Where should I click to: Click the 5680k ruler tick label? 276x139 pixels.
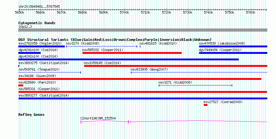[x=82, y=13]
